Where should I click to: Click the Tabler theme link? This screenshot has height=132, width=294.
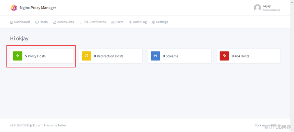click(62, 125)
